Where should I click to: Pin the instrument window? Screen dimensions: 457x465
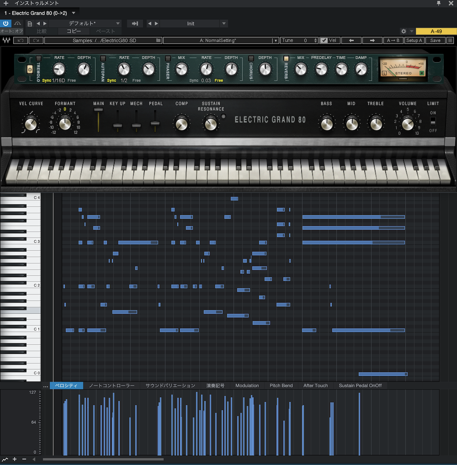click(439, 3)
